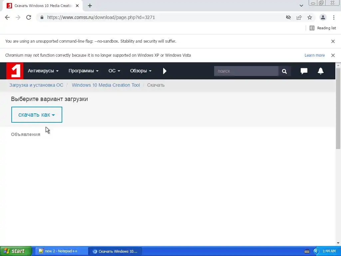Go back to the previous page
The height and width of the screenshot is (256, 341).
coord(7,17)
